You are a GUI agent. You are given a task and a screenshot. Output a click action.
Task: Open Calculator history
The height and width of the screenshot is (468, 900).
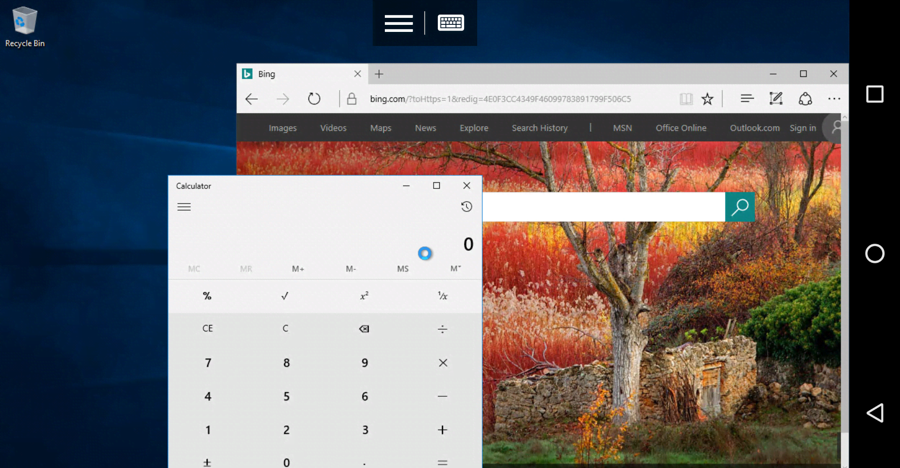click(466, 207)
